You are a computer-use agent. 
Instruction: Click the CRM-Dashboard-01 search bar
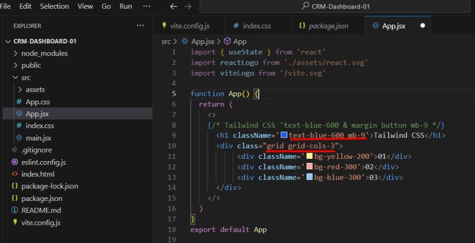pos(336,6)
